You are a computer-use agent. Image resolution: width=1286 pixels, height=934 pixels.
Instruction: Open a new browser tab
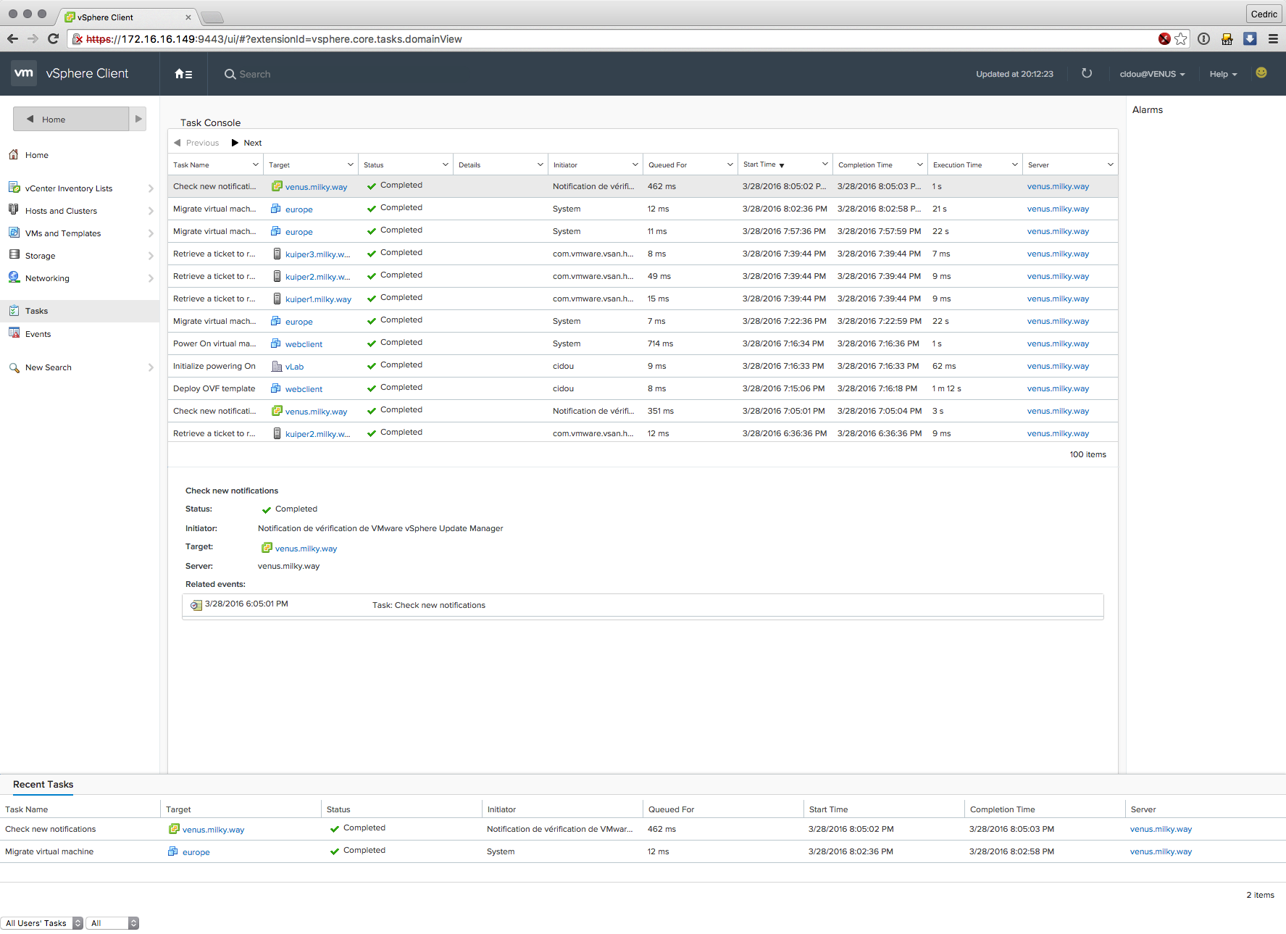212,17
